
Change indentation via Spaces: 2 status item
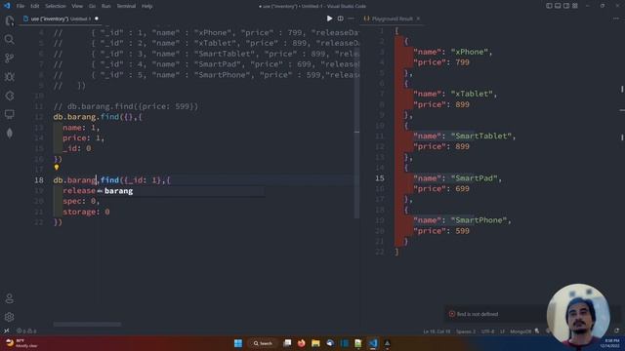(x=466, y=331)
